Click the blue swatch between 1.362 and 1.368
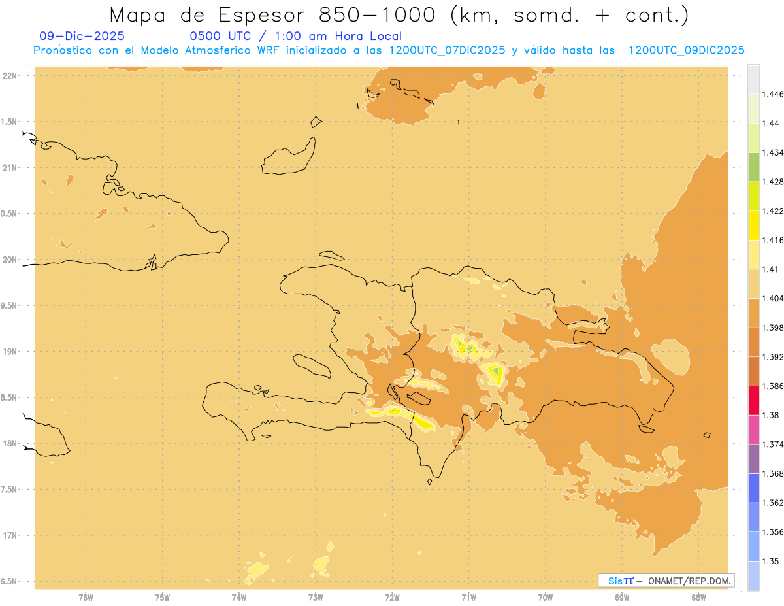 point(753,488)
